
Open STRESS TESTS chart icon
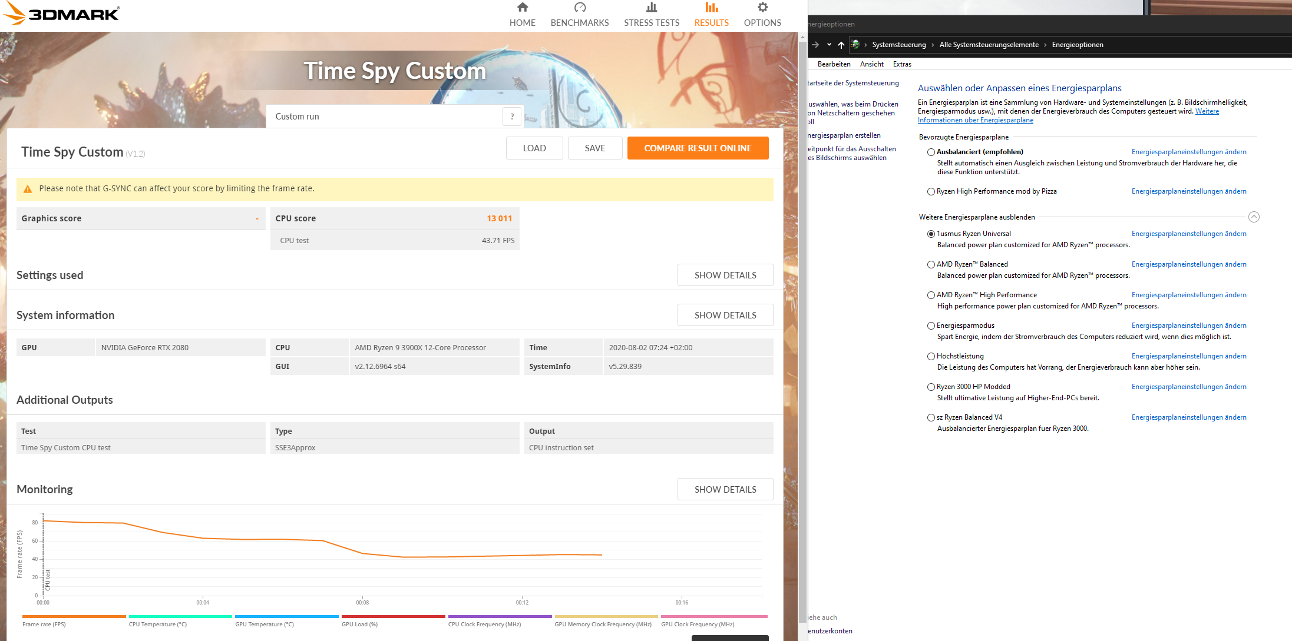pos(651,8)
